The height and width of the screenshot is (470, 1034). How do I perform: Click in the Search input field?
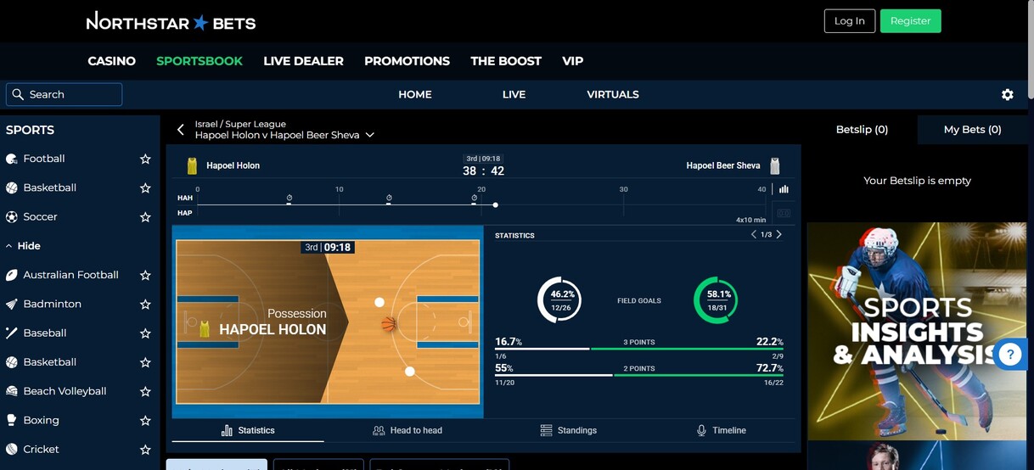pos(65,94)
